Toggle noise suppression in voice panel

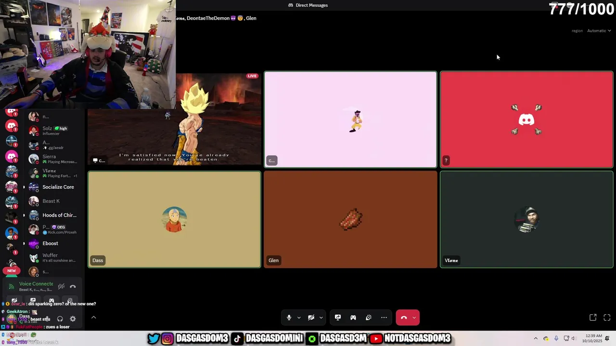point(61,286)
